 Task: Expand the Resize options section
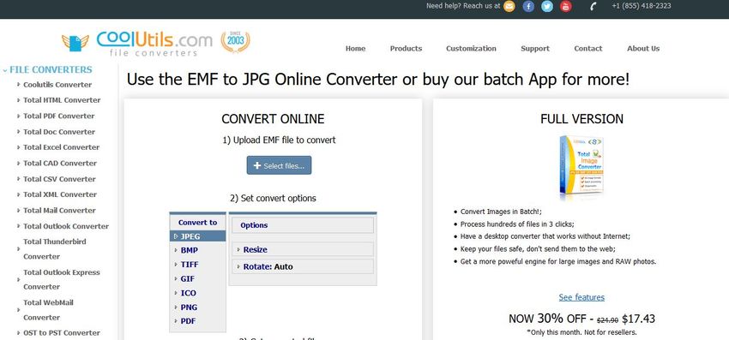(303, 249)
